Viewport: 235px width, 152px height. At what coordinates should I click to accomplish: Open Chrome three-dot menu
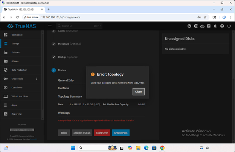coord(230,17)
